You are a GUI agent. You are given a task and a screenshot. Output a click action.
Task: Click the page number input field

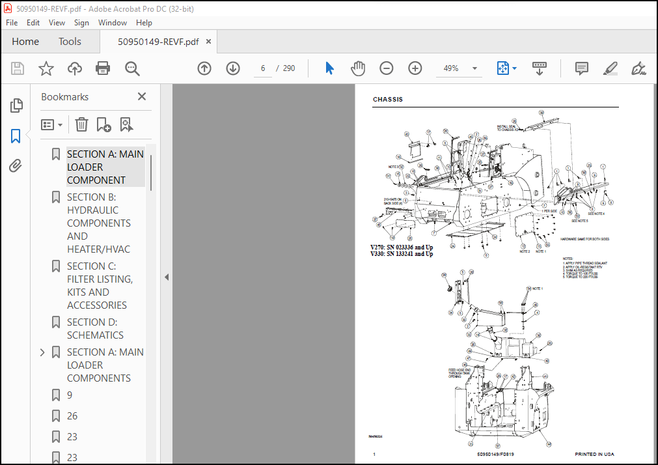(x=263, y=68)
